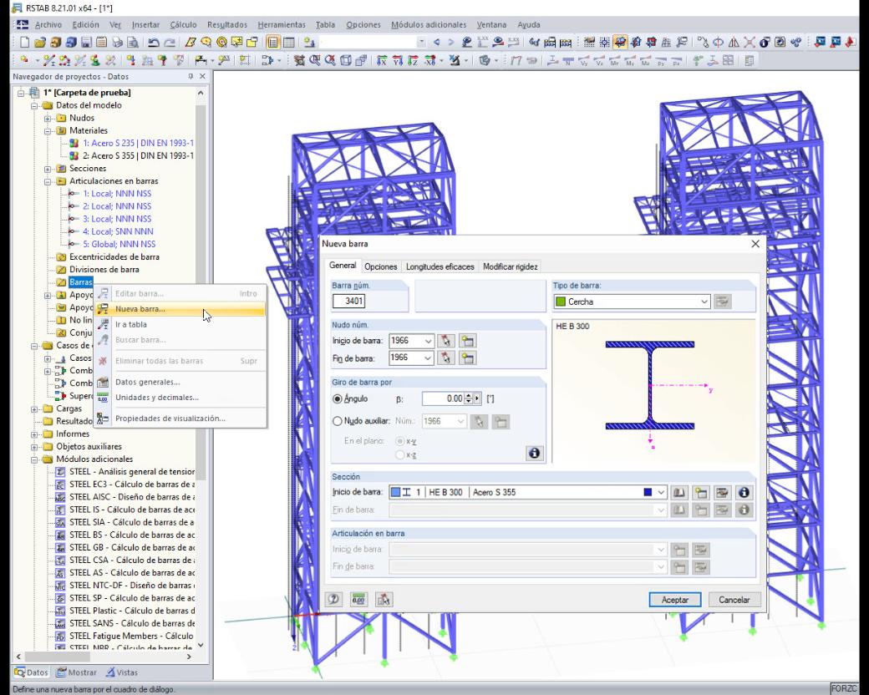The image size is (869, 695).
Task: Switch to the Mostrar navigator tab
Action: click(77, 672)
